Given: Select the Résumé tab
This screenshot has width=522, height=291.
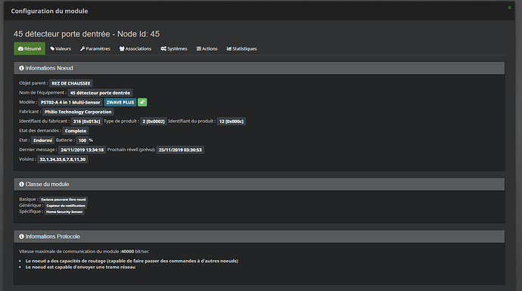Looking at the screenshot, I should (x=30, y=48).
